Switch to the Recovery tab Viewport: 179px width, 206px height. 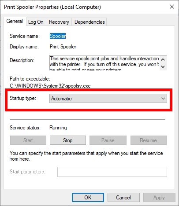(x=59, y=22)
